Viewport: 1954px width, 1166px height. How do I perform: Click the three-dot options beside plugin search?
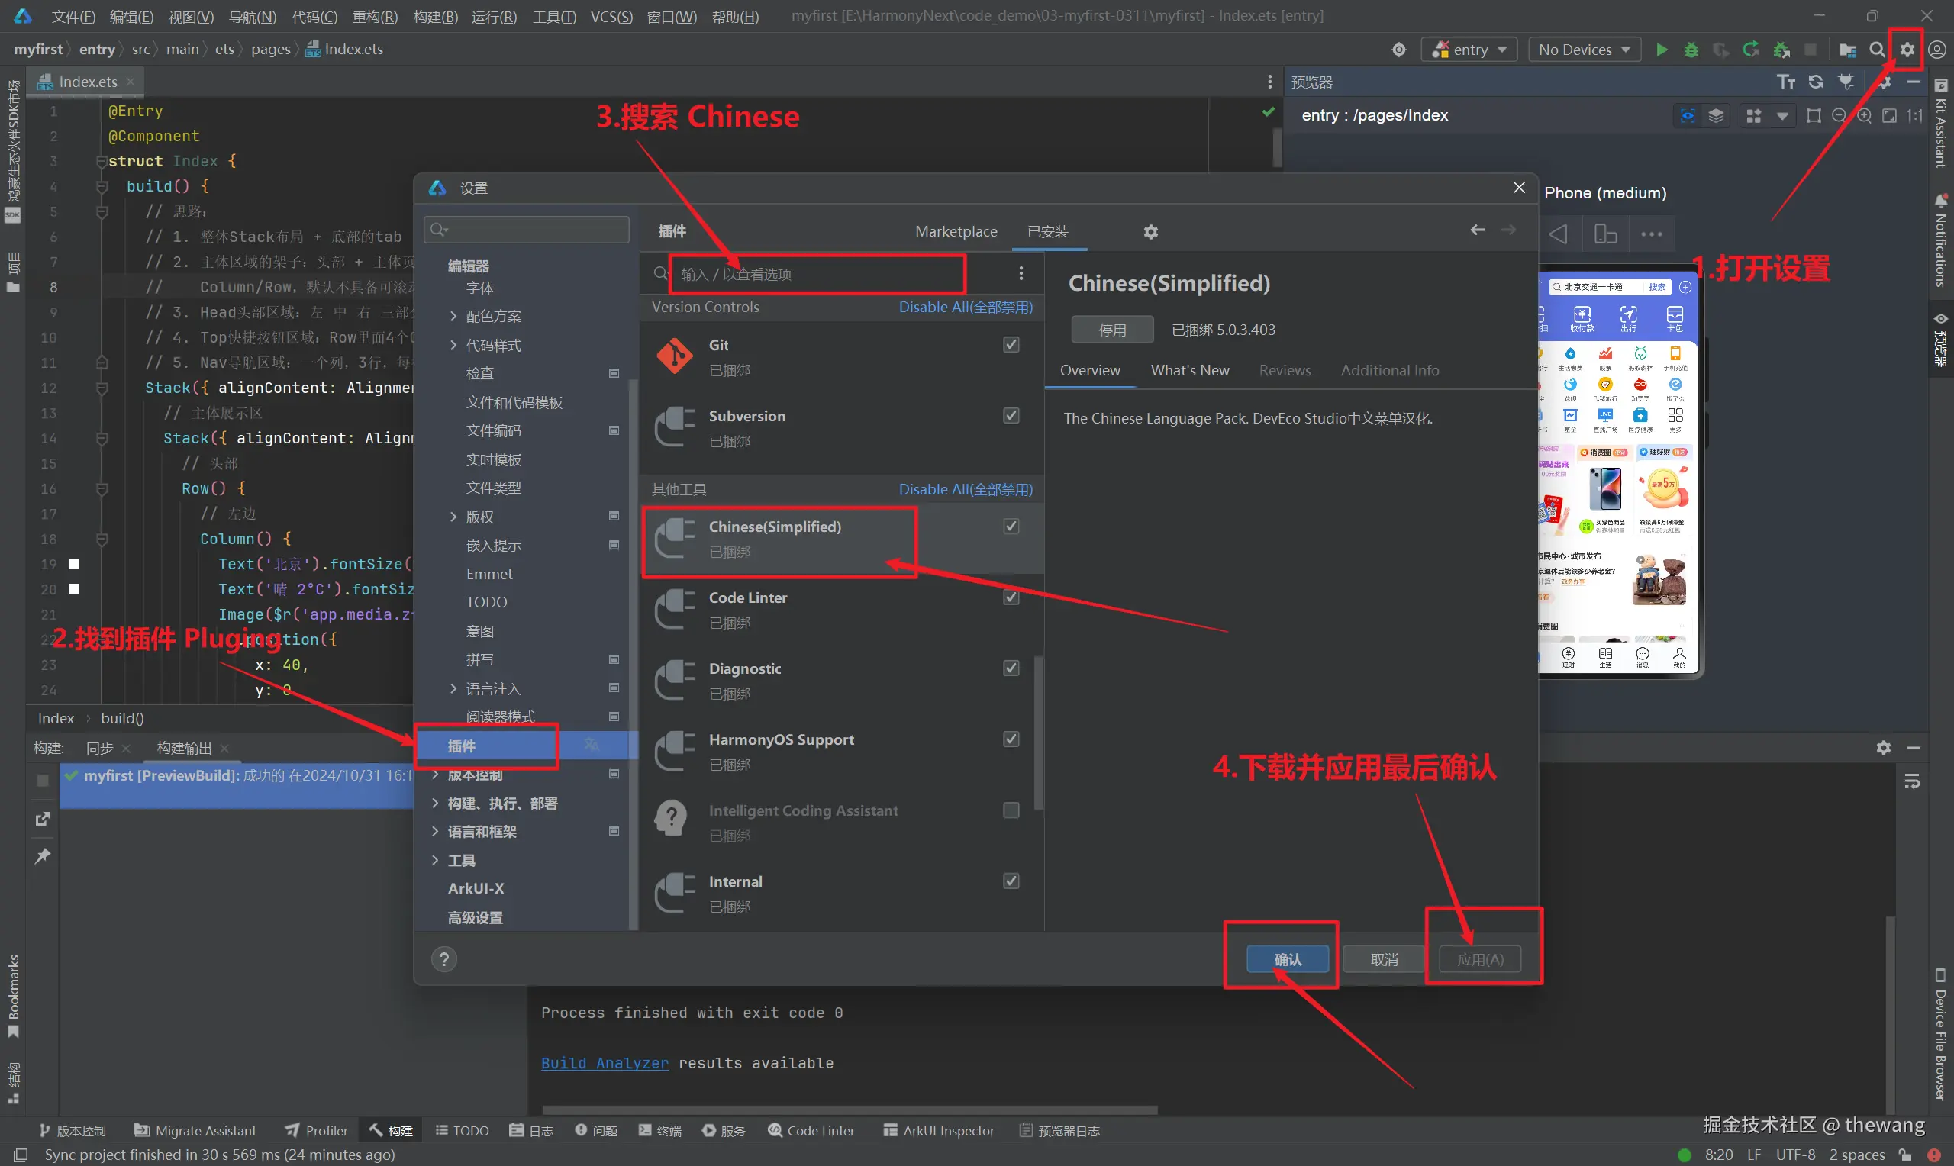pyautogui.click(x=1021, y=273)
